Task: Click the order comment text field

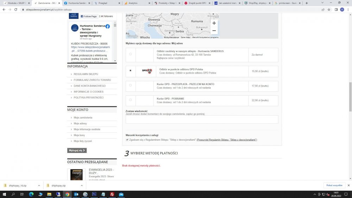Action: (202, 120)
